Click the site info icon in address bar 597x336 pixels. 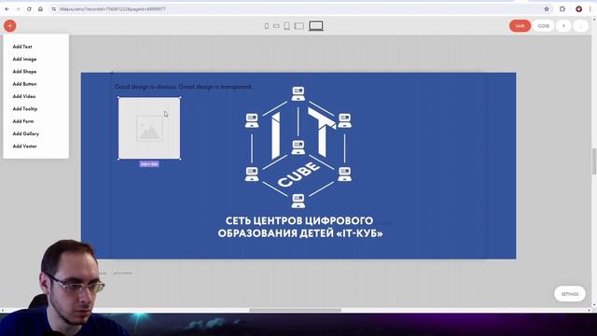pos(54,8)
